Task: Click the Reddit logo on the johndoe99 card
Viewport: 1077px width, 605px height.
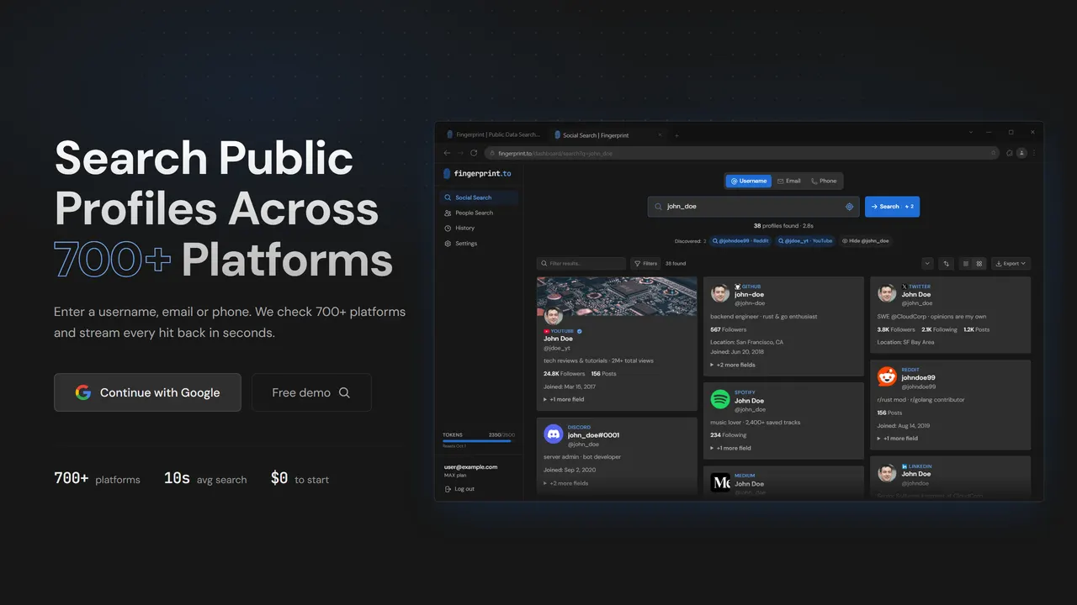Action: coord(887,376)
